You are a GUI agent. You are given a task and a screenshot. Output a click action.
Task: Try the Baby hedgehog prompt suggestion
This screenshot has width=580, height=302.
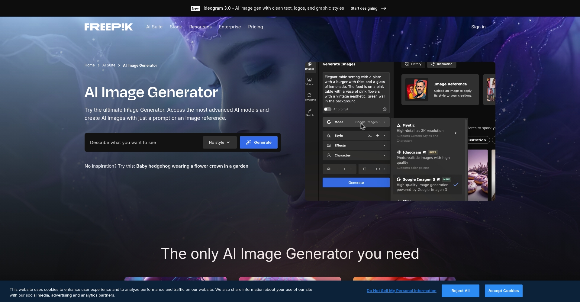(192, 166)
